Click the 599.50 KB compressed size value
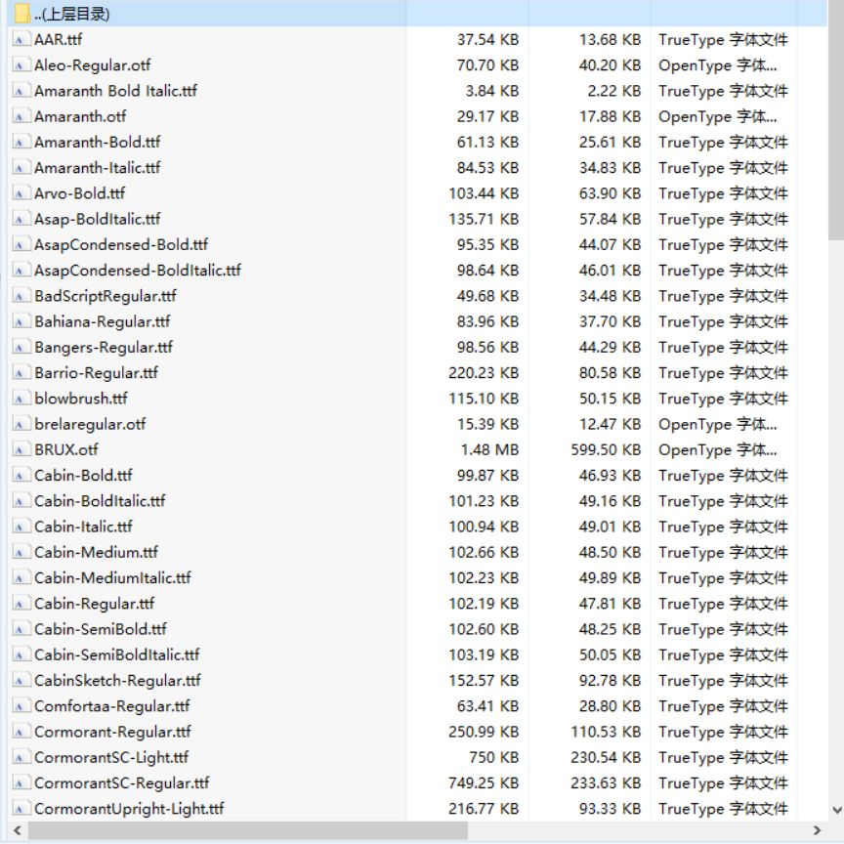The image size is (844, 844). [606, 449]
